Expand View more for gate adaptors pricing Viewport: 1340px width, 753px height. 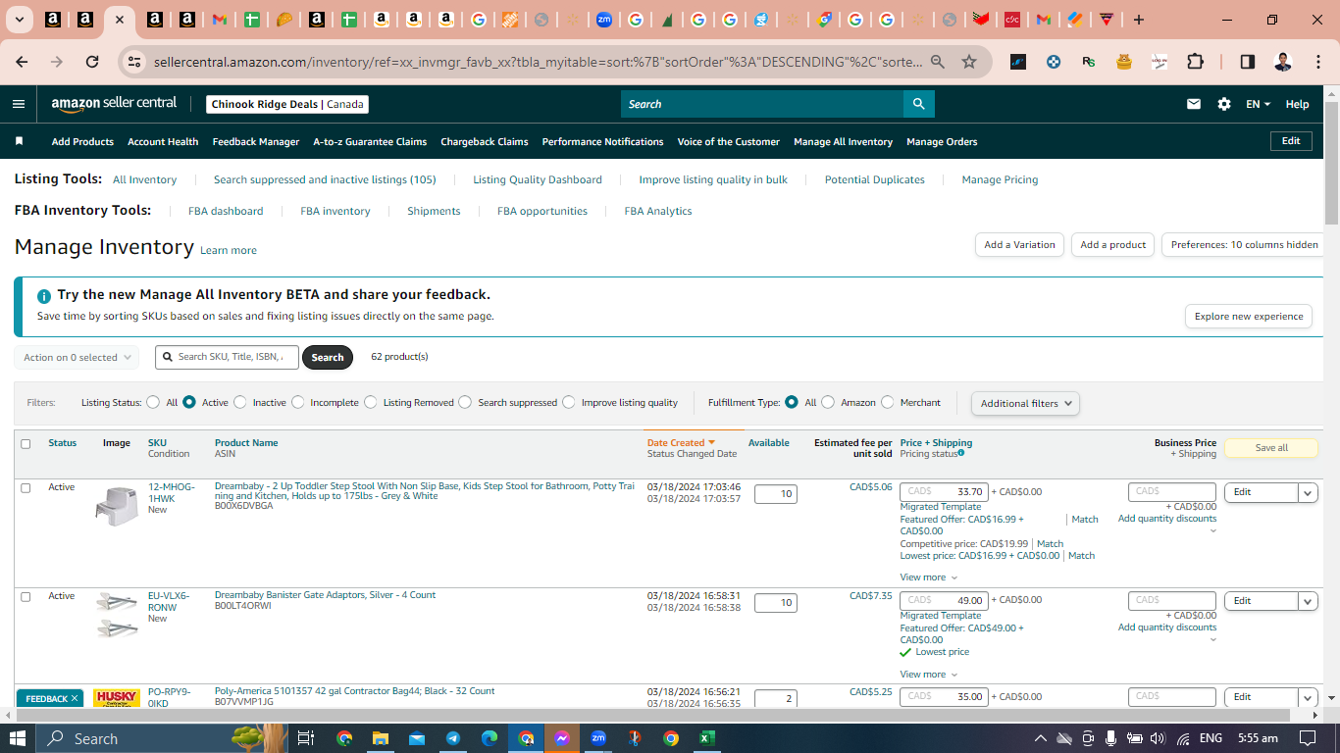point(928,675)
